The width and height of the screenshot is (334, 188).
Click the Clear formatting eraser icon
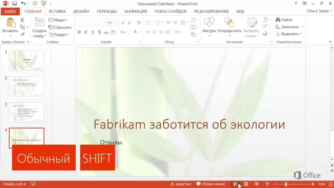139,23
